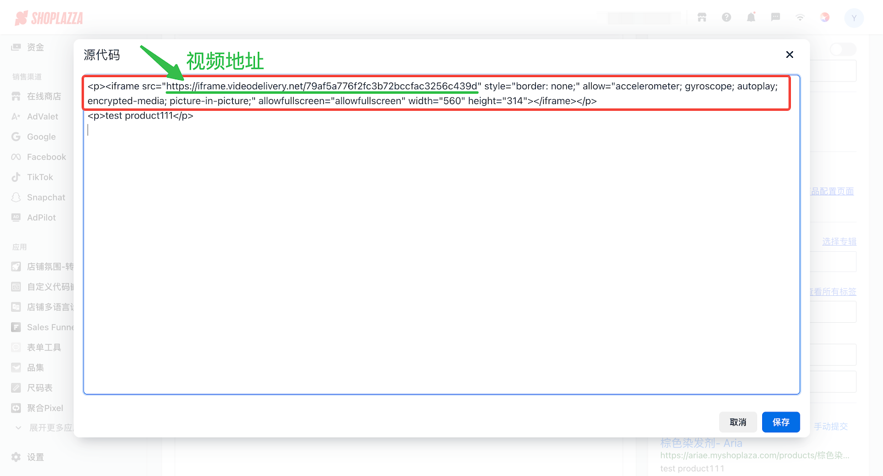Open the notifications bell icon

tap(751, 18)
